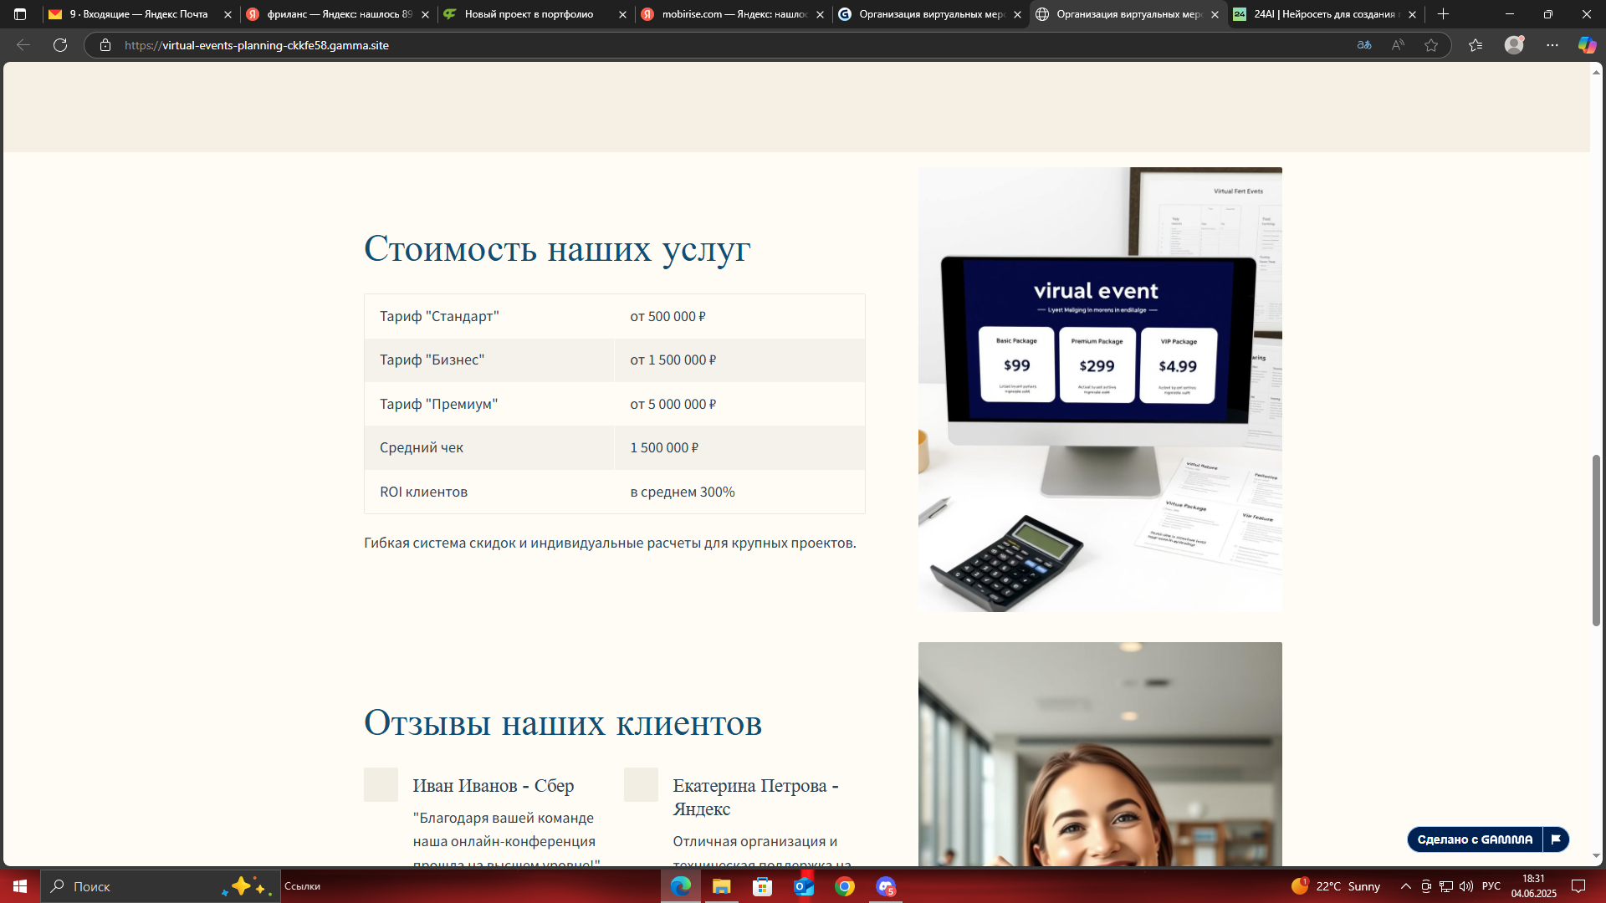The height and width of the screenshot is (903, 1606).
Task: Open a new tab with plus button
Action: (x=1443, y=14)
